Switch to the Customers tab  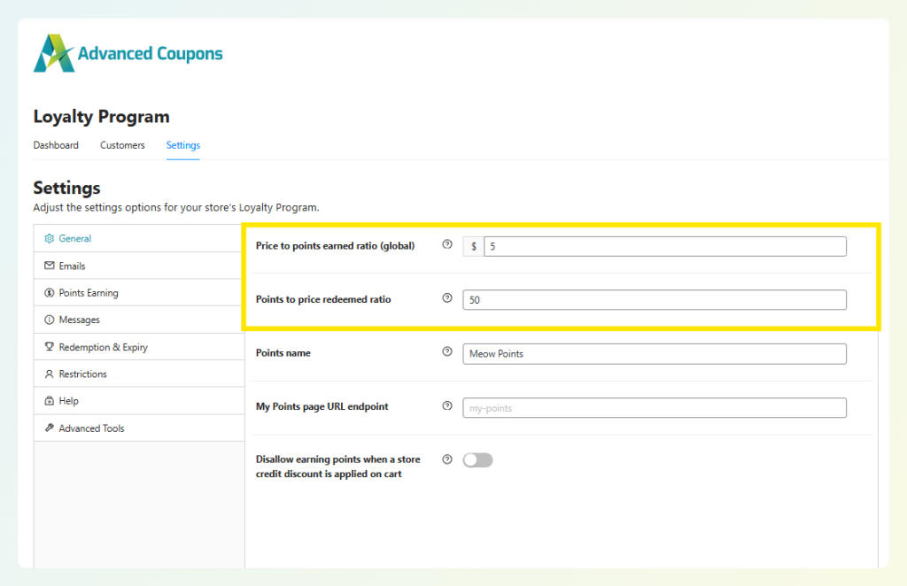click(x=122, y=144)
